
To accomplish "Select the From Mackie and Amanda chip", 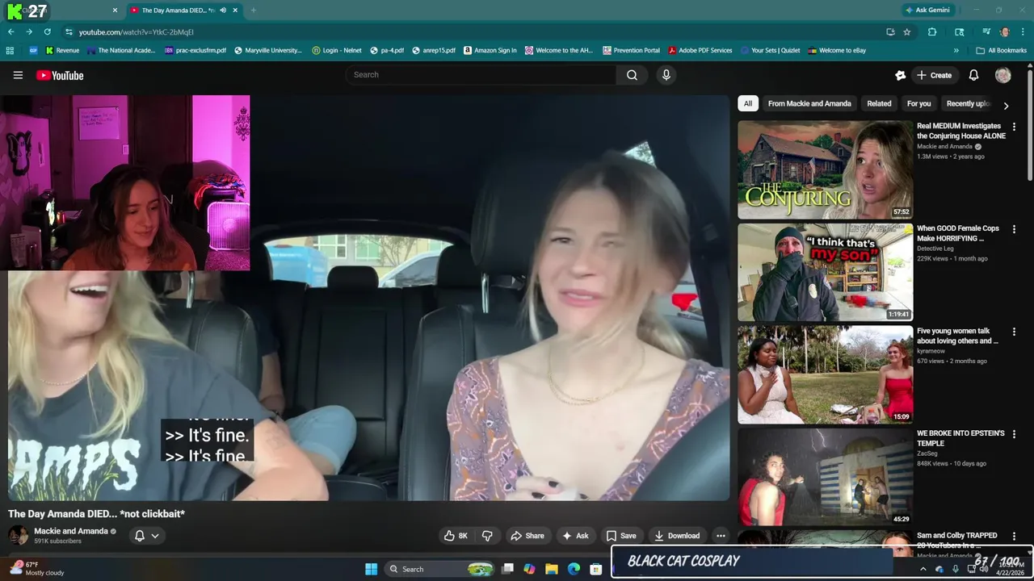I will click(x=809, y=103).
